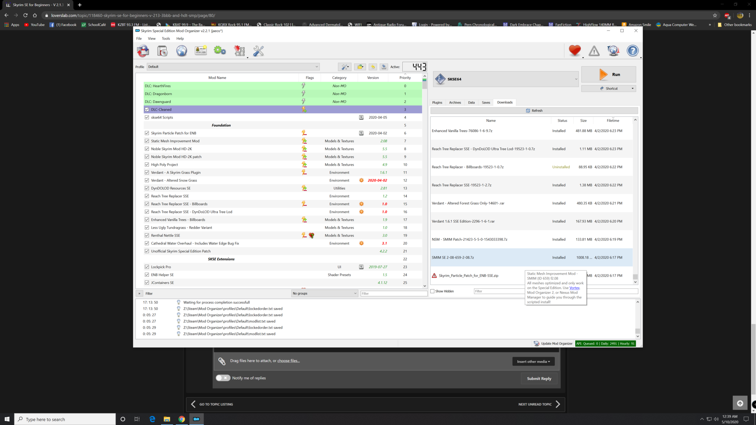Toggle Notify me of replies switch
The height and width of the screenshot is (425, 756).
(223, 378)
